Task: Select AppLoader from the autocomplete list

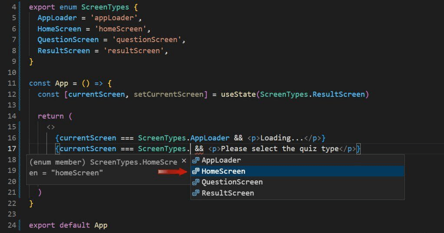Action: (x=221, y=161)
